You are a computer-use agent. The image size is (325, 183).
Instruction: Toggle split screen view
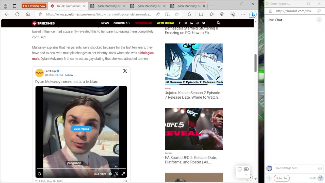(x=201, y=14)
